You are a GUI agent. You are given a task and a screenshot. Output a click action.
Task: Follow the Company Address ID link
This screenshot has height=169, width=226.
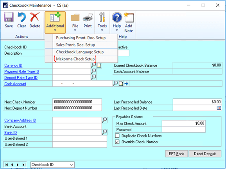(20, 120)
